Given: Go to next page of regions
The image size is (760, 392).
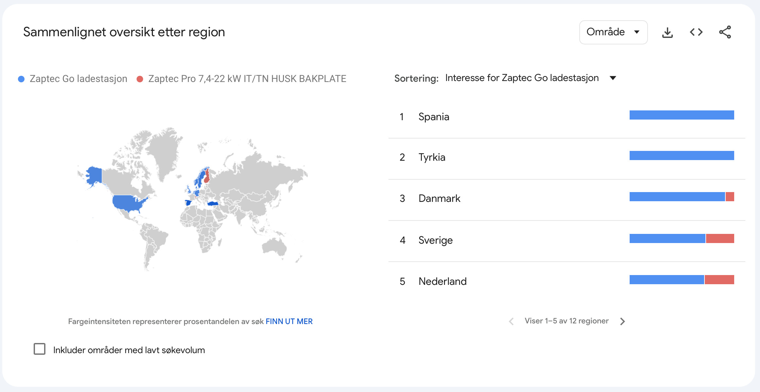Looking at the screenshot, I should click(x=622, y=321).
